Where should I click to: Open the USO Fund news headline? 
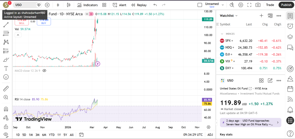pyautogui.click(x=249, y=123)
